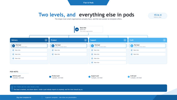
Task: Click the PL avatar in Product pod
Action: pyautogui.click(x=53, y=46)
